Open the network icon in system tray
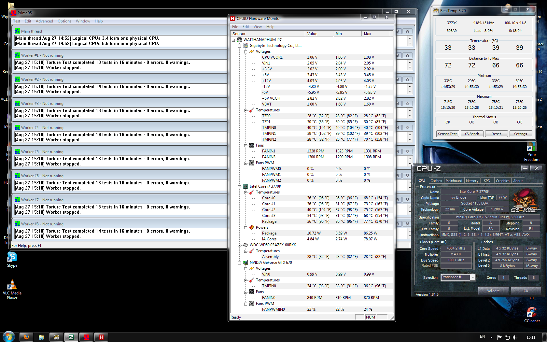 coord(507,337)
